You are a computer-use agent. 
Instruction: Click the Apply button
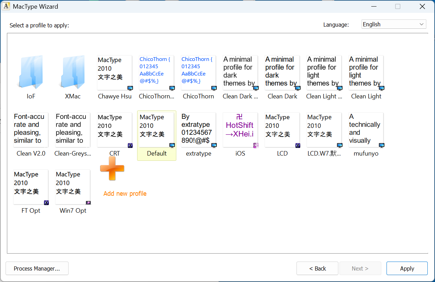[x=407, y=268]
